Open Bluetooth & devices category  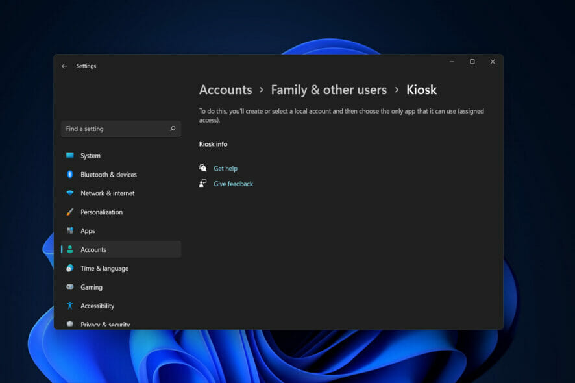click(121, 174)
